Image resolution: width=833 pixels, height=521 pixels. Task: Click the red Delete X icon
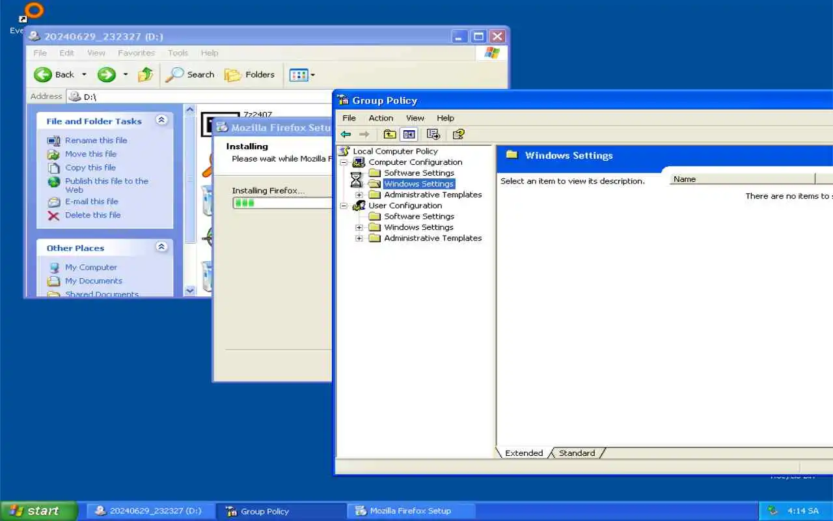tap(53, 216)
